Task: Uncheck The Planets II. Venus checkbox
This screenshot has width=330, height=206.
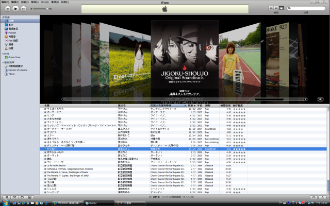Action: point(45,173)
